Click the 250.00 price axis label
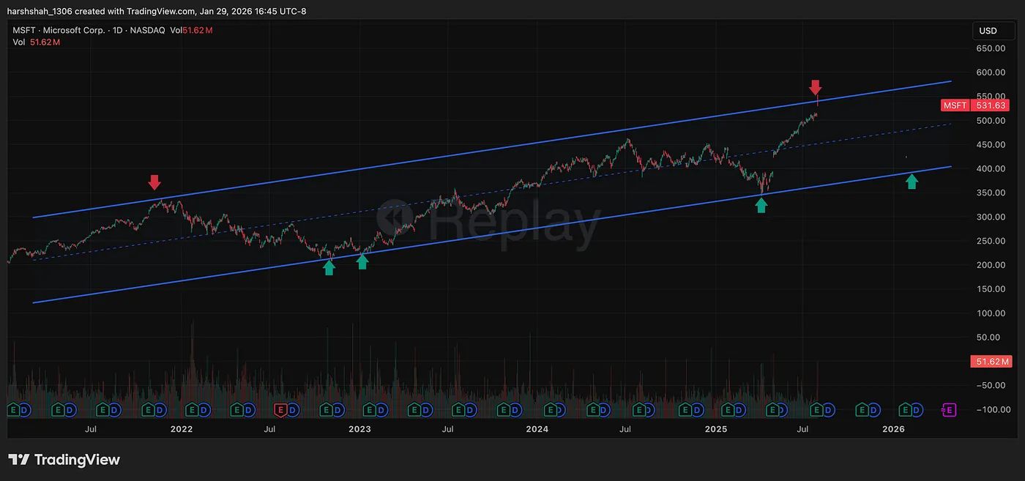1025x481 pixels. (990, 242)
